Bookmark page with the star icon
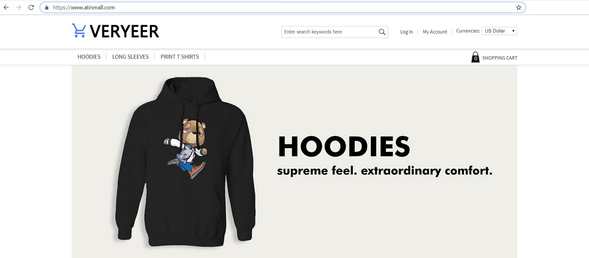The image size is (589, 258). pyautogui.click(x=519, y=7)
